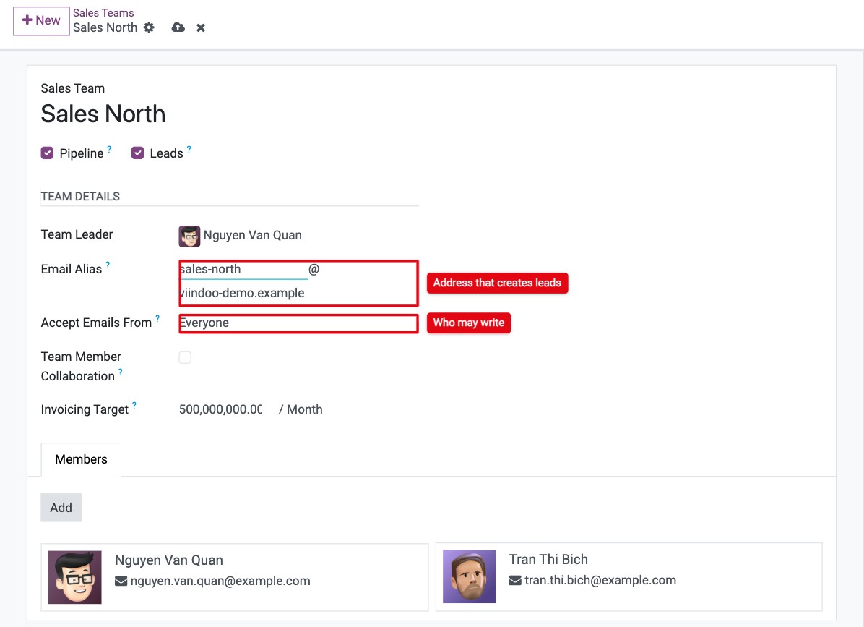Click the Add members button
Screen dimensions: 864x627
point(61,508)
